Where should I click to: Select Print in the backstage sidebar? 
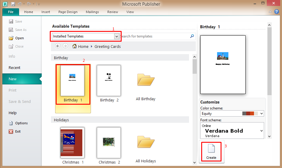(x=13, y=90)
